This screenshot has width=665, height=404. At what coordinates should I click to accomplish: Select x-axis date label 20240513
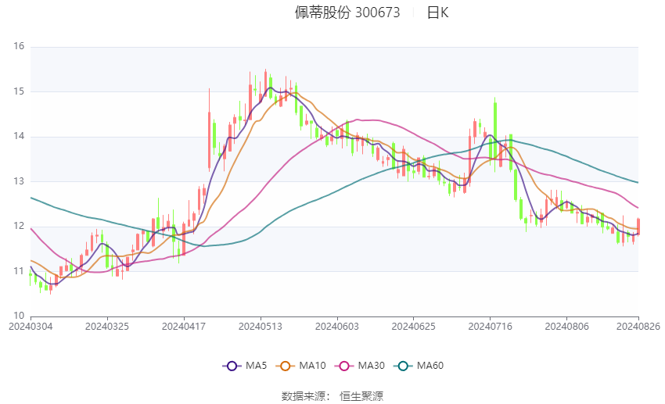261,327
